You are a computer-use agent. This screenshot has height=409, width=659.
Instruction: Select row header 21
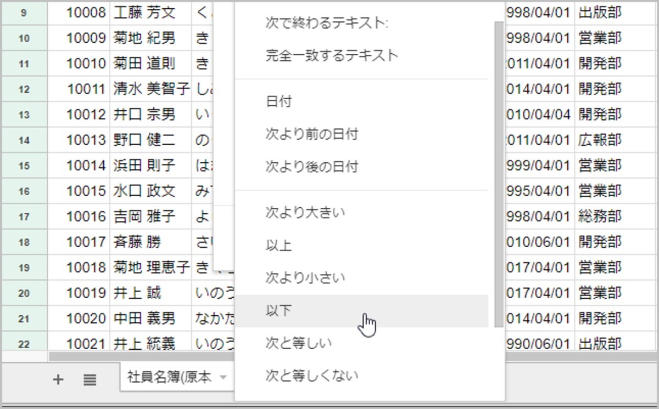click(x=24, y=319)
